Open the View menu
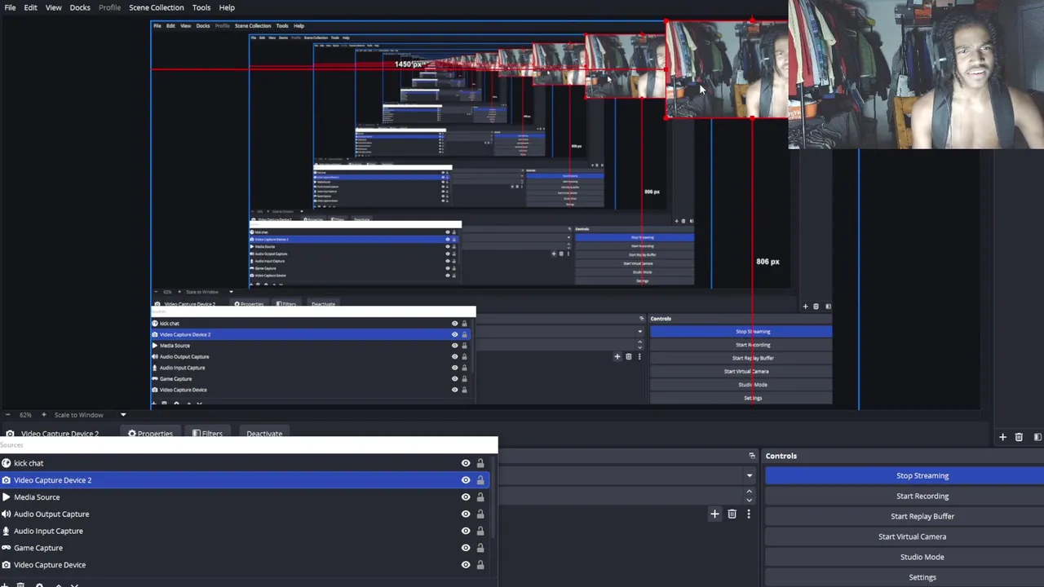Screen dimensions: 1044x587 click(53, 7)
